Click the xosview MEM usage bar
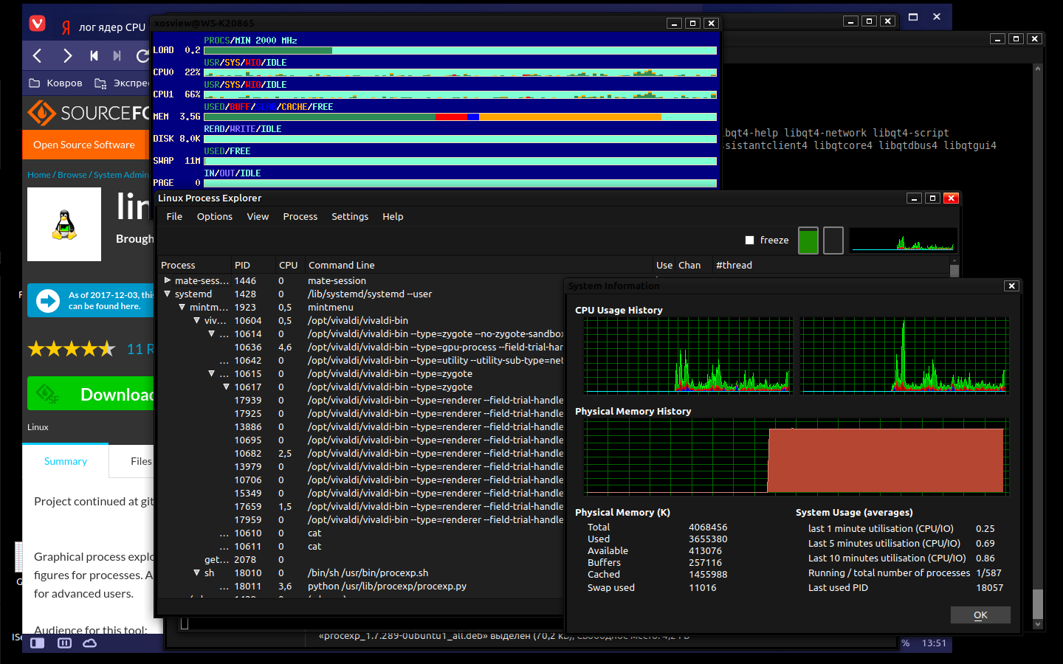This screenshot has width=1063, height=664. (460, 117)
